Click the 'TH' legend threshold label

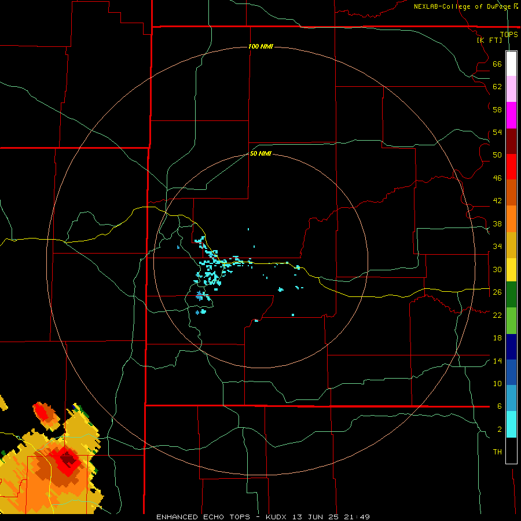pyautogui.click(x=497, y=452)
